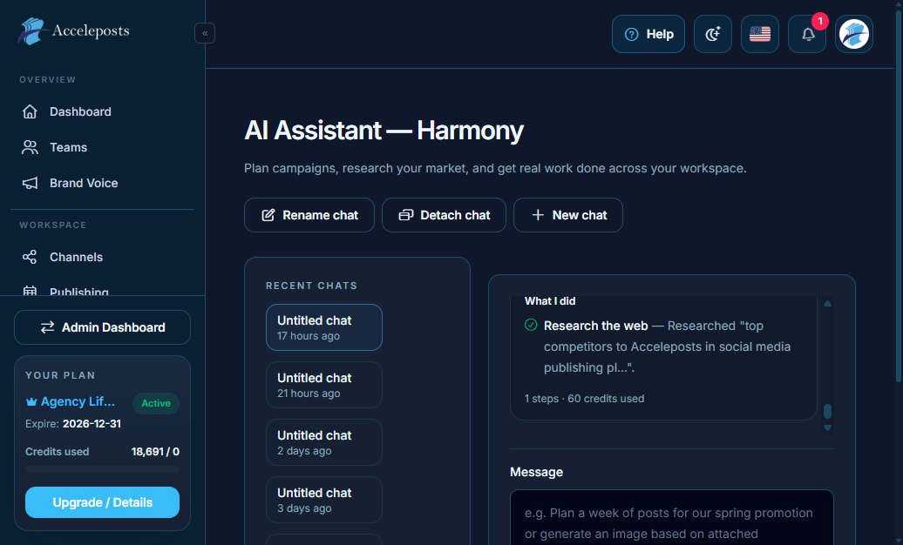This screenshot has width=903, height=545.
Task: Switch to the Admin Dashboard
Action: 103,327
